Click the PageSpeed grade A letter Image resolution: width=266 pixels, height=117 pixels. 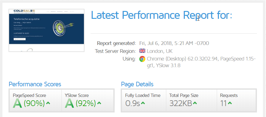[17, 103]
